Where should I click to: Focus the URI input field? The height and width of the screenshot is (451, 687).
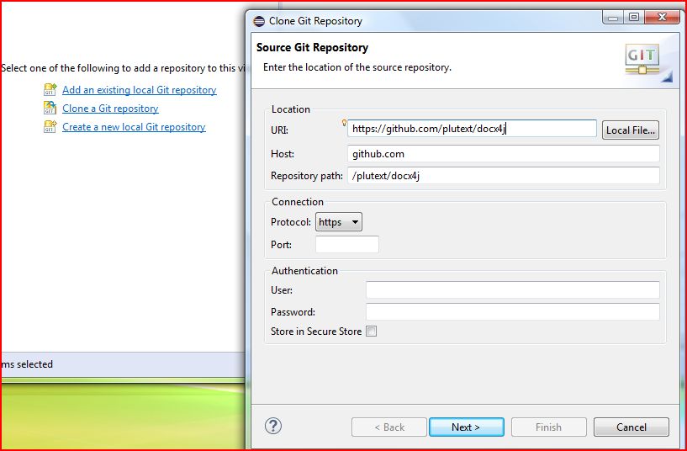coord(472,129)
